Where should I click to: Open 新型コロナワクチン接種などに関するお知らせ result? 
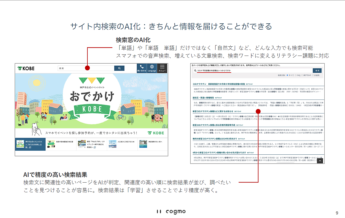tap(213, 111)
